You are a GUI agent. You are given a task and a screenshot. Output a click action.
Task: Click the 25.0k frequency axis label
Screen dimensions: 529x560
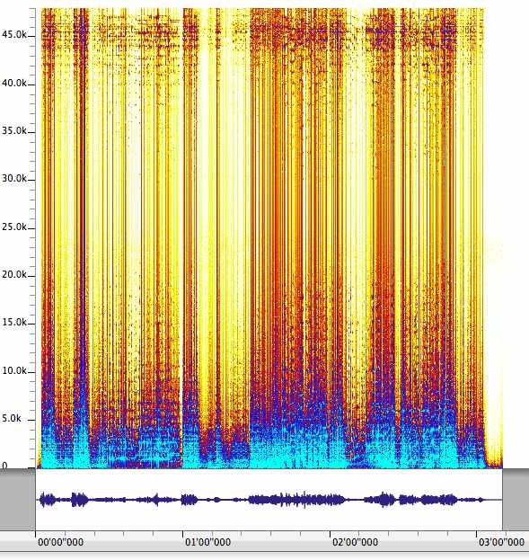pyautogui.click(x=14, y=227)
